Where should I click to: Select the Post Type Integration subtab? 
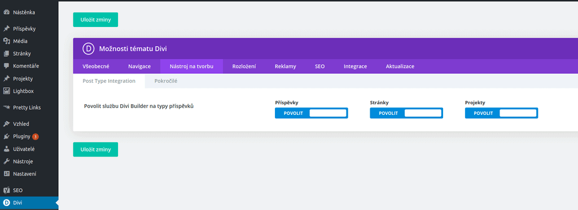109,81
